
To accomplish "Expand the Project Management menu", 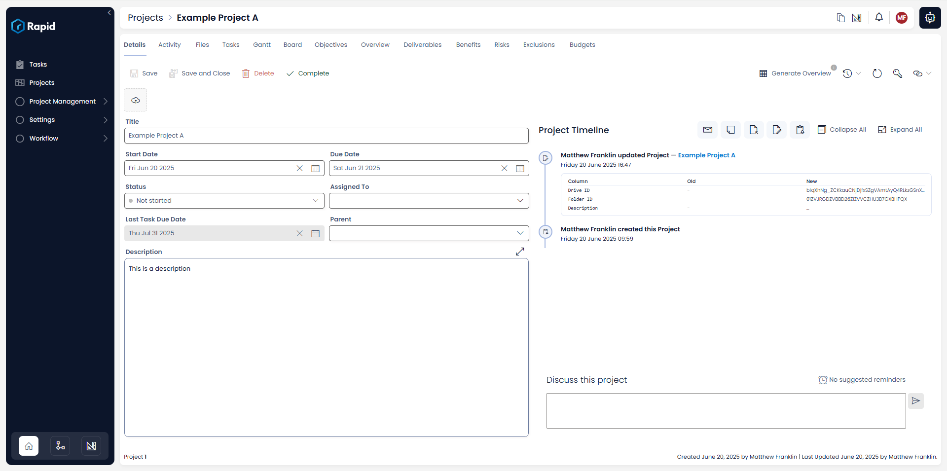I will (62, 102).
